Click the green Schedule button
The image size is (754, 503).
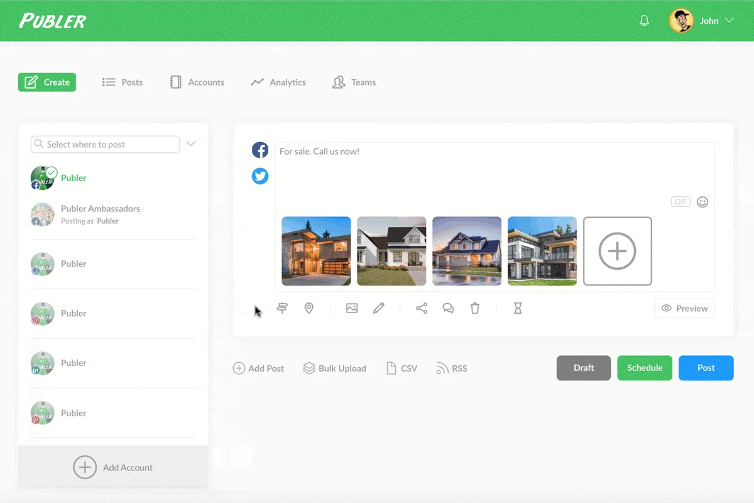pos(645,368)
